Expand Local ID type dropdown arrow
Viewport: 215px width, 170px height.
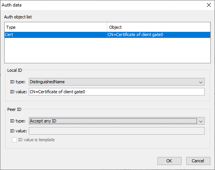201,82
